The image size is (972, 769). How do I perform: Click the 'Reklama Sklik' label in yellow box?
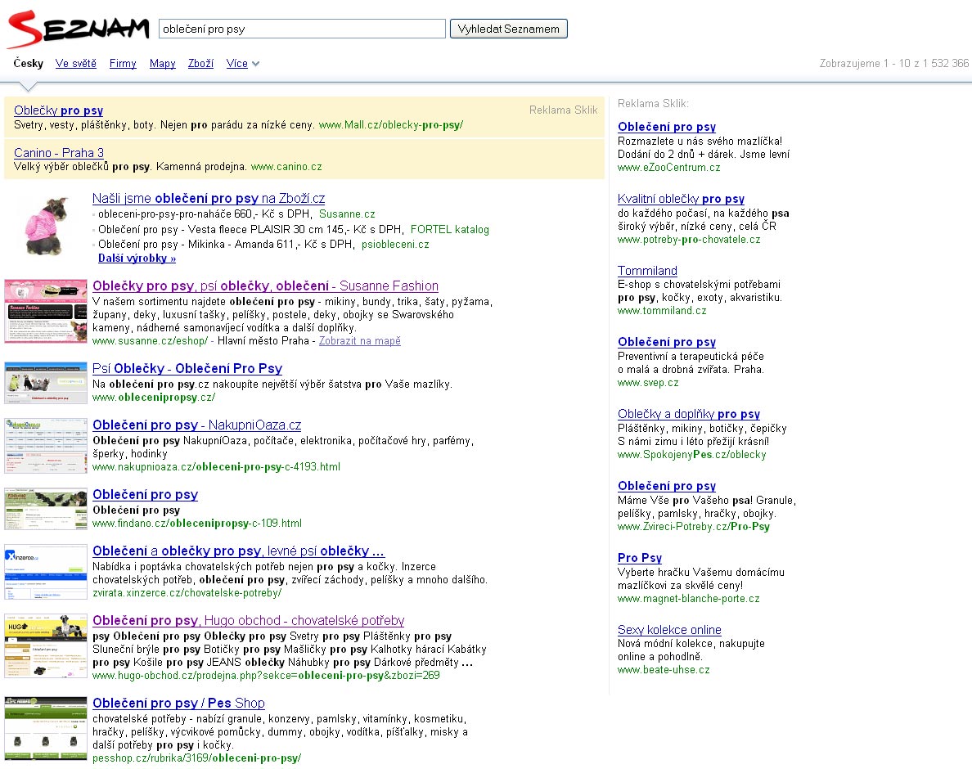click(563, 110)
